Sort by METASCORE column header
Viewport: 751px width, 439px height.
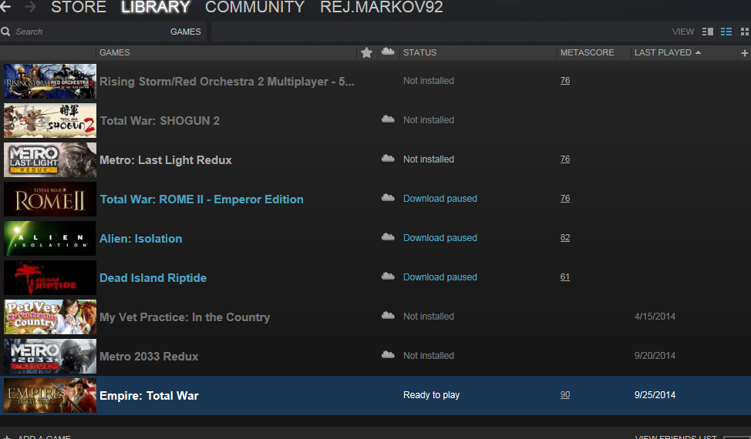click(x=588, y=52)
